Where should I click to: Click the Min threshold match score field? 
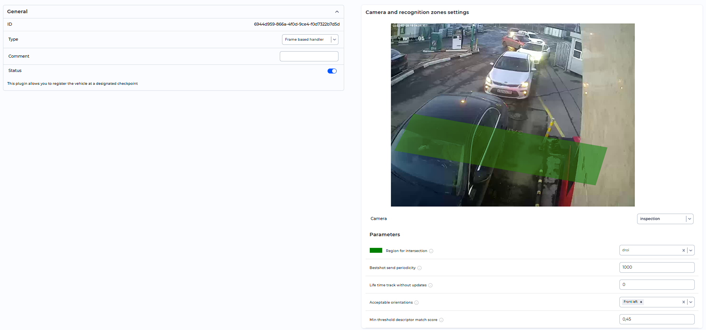tap(656, 319)
